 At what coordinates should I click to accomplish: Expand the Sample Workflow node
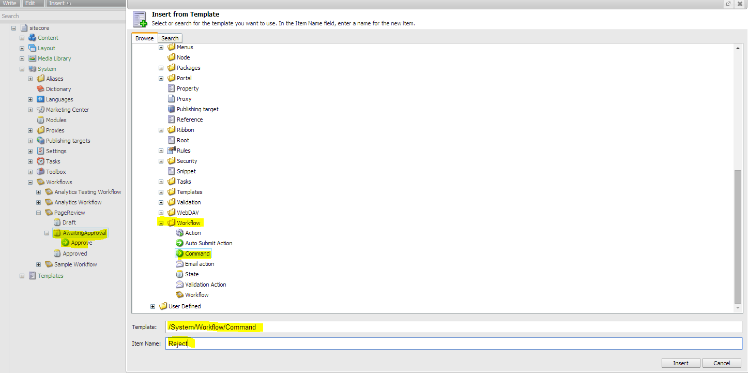[38, 264]
